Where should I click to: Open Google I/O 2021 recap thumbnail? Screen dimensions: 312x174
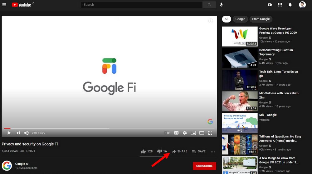[240, 165]
